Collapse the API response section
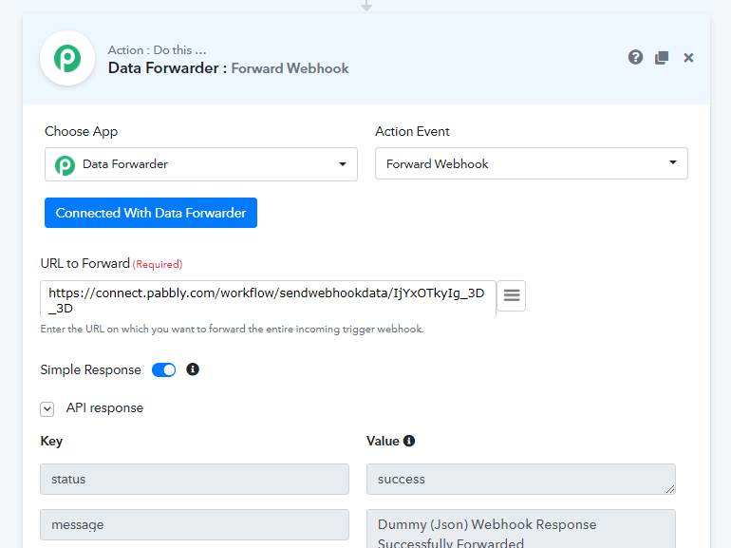This screenshot has height=548, width=731. click(47, 408)
